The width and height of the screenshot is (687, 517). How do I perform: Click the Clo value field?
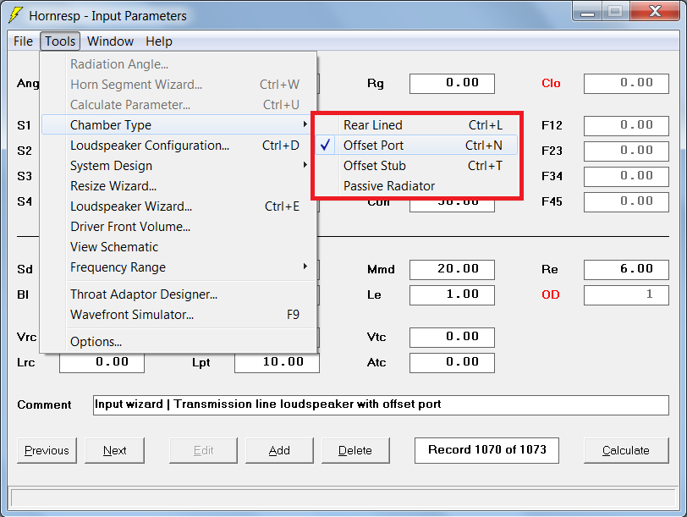coord(626,83)
